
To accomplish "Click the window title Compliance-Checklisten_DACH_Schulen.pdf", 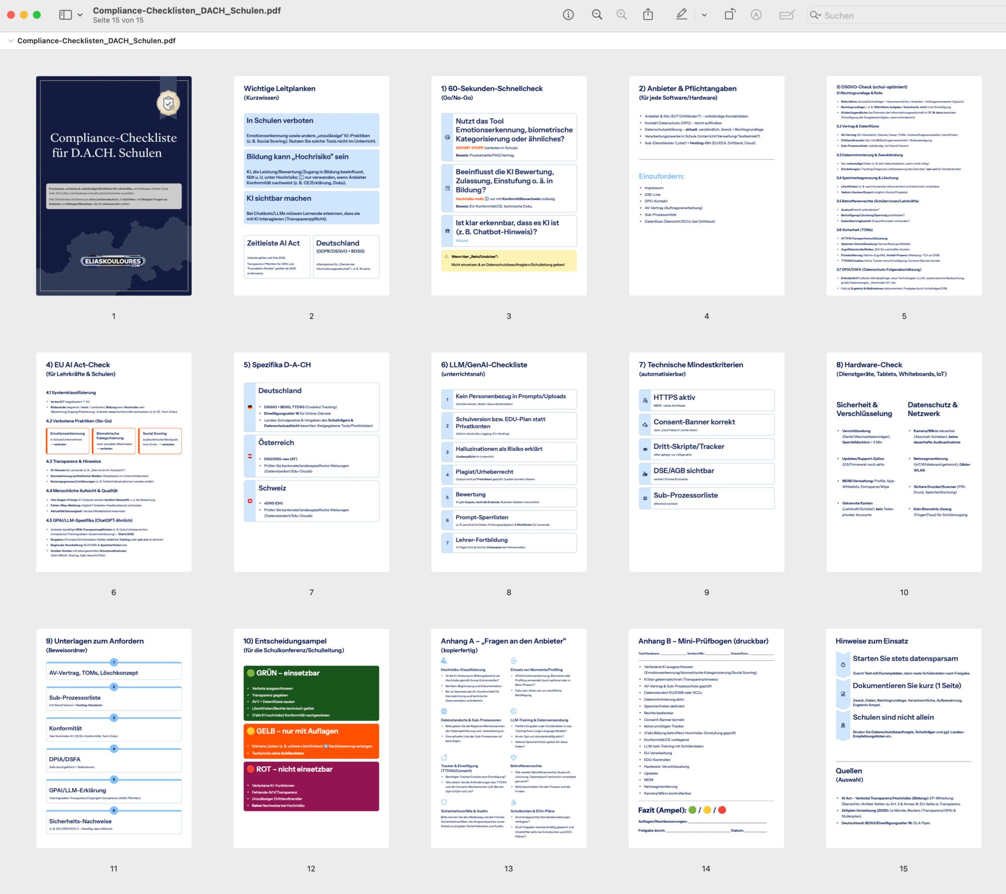I will click(187, 10).
